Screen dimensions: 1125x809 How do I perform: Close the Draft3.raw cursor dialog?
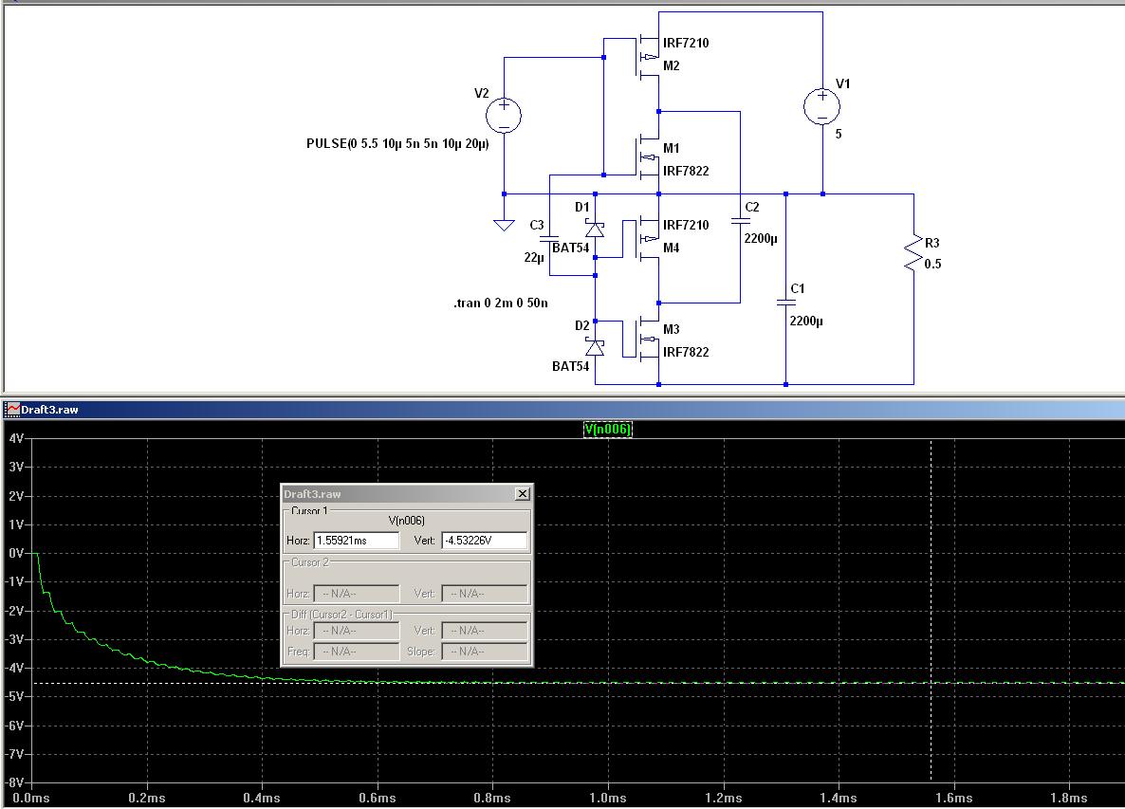[522, 494]
